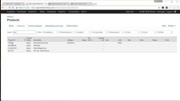The height and width of the screenshot is (101, 180).
Task: Open the Active products filter
Action: coord(116,32)
